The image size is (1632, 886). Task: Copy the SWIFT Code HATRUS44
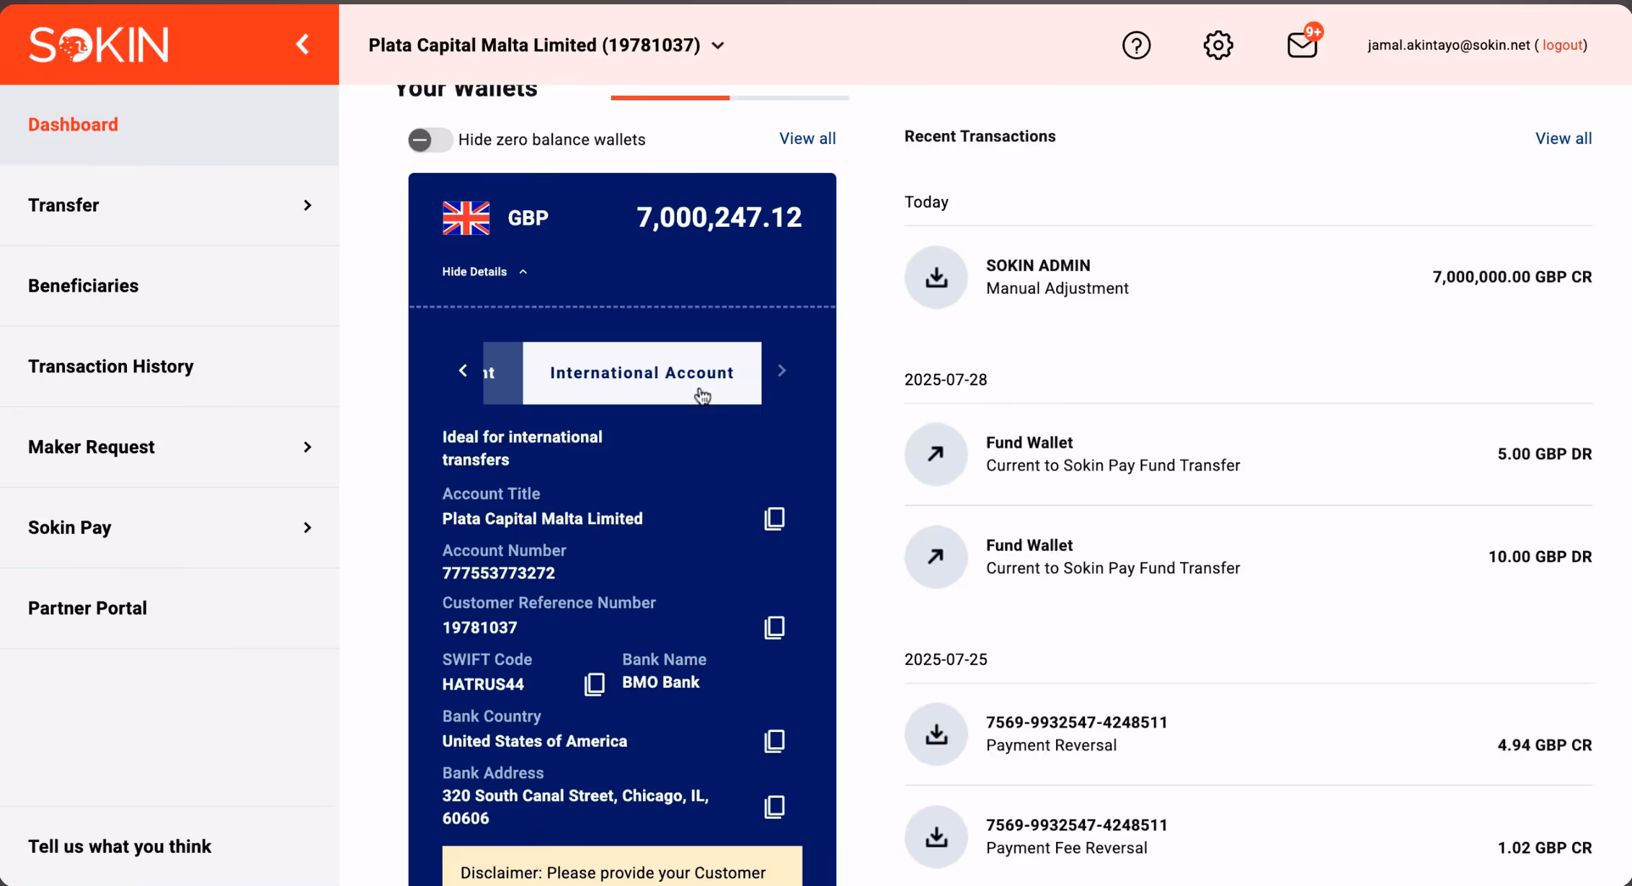594,684
